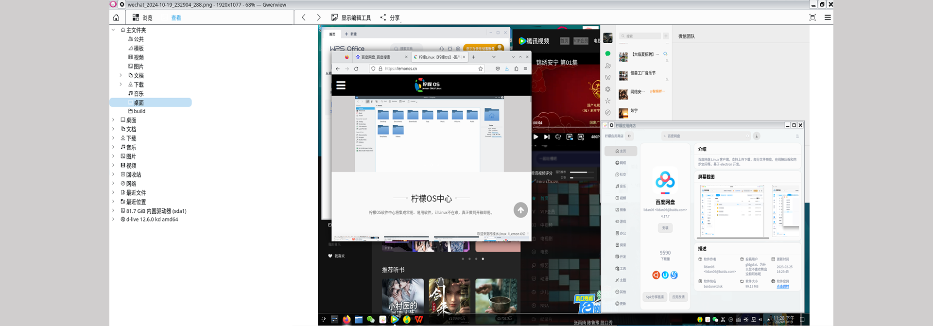Collapse the 主文件夹 tree node
This screenshot has height=326, width=933.
pos(113,30)
